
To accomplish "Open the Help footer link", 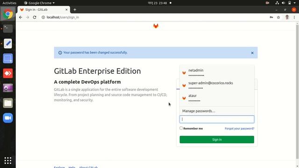I will pos(71,167).
